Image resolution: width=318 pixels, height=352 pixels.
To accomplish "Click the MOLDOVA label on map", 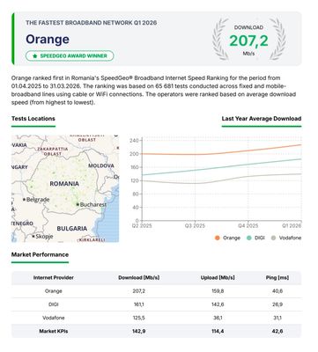I will [101, 165].
